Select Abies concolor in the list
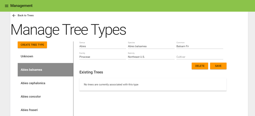Image resolution: width=255 pixels, height=116 pixels. 46,96
